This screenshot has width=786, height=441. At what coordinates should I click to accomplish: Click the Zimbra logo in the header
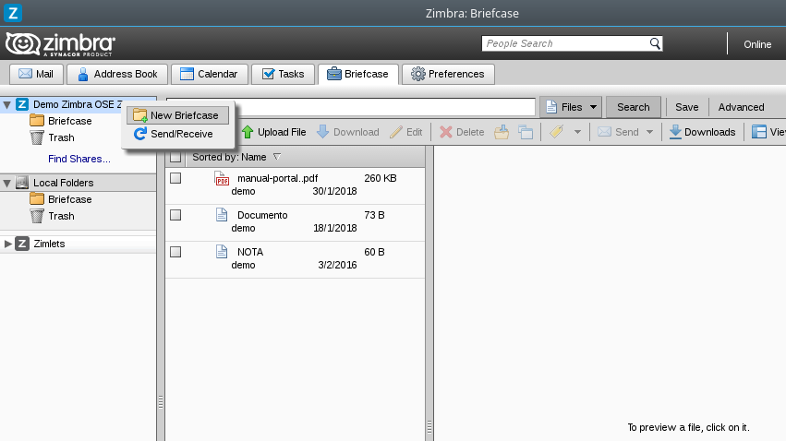point(60,44)
